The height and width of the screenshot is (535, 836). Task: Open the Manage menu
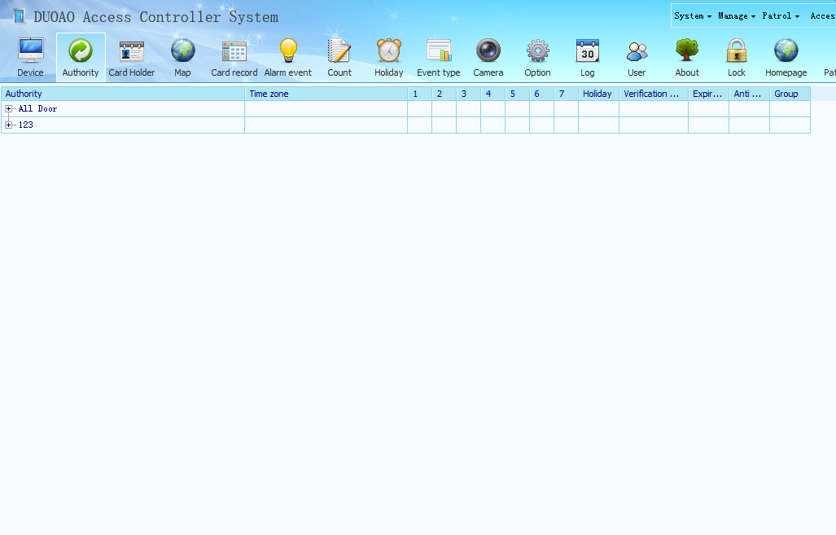(x=736, y=16)
